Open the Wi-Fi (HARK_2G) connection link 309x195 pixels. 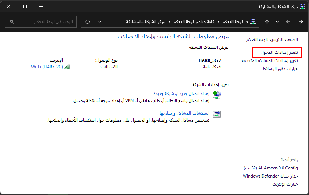pyautogui.click(x=47, y=67)
